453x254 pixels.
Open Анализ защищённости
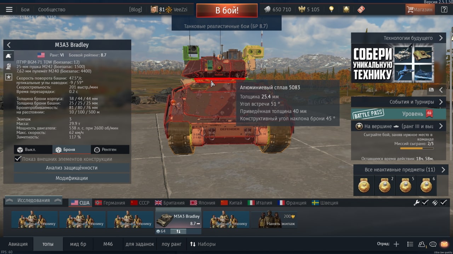coord(72,168)
